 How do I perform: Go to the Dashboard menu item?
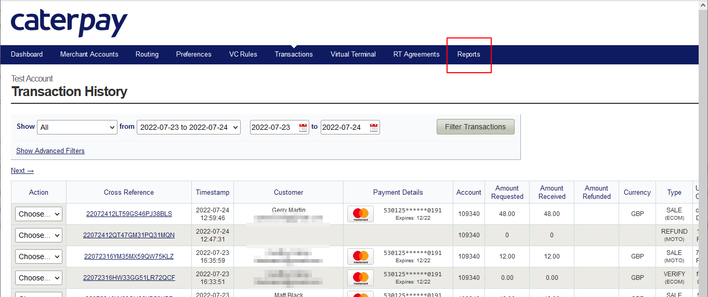point(27,55)
